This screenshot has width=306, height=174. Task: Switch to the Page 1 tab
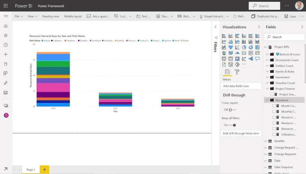pos(30,170)
